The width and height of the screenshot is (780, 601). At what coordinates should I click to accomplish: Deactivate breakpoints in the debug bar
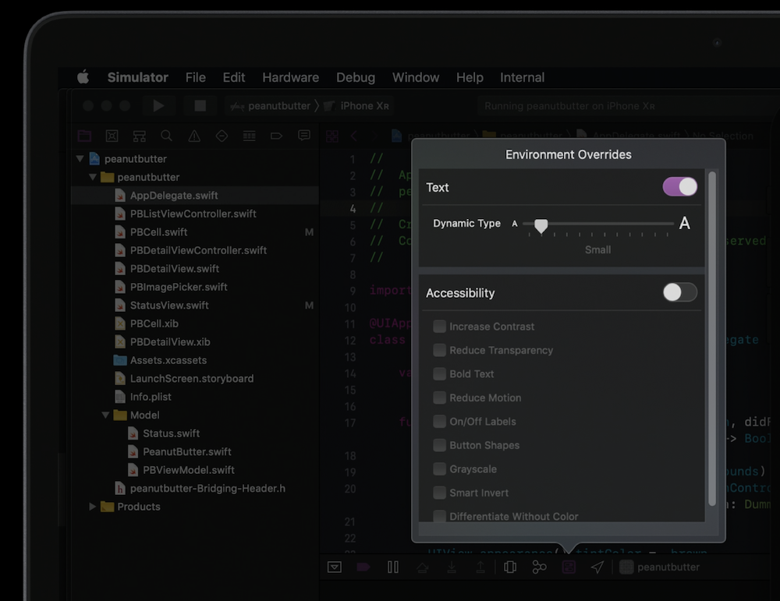coord(363,567)
